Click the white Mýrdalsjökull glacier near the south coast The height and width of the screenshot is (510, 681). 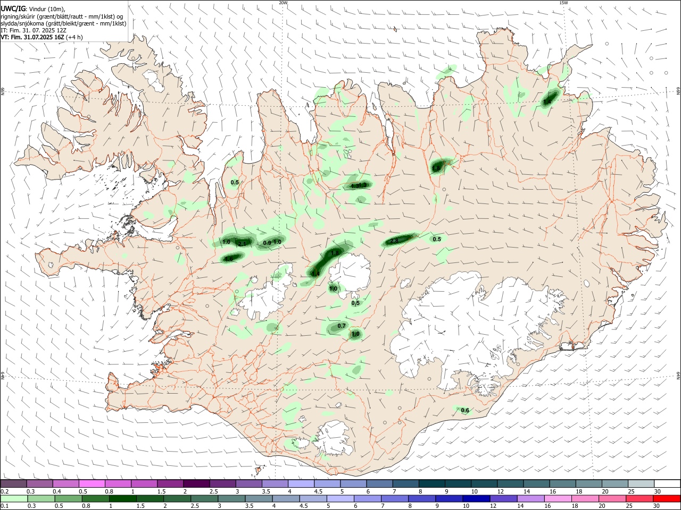[334, 438]
